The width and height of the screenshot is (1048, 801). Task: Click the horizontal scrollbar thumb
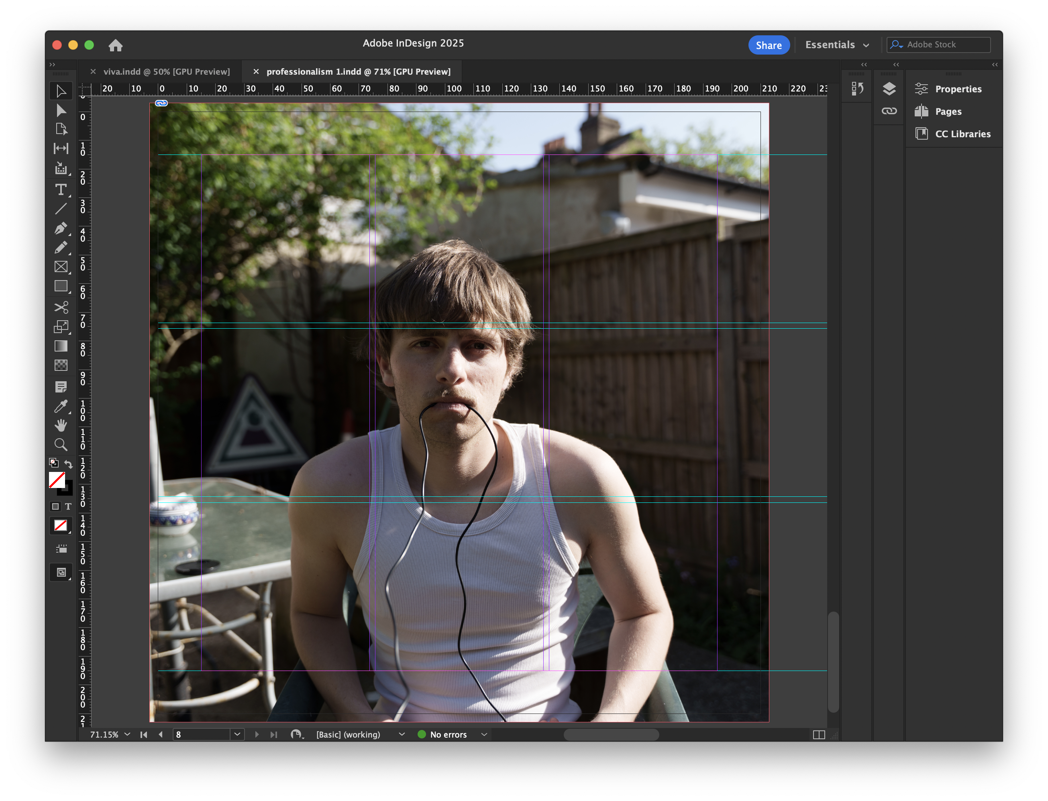[611, 735]
